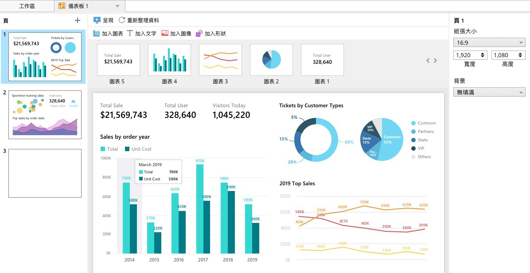Click the add text (加入文字) icon
The image size is (530, 273).
(x=130, y=33)
